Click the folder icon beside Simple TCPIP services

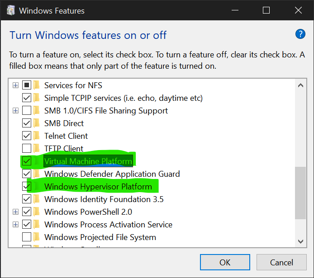coord(36,98)
